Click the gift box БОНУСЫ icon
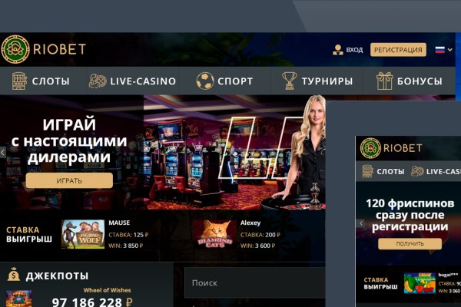 (384, 81)
